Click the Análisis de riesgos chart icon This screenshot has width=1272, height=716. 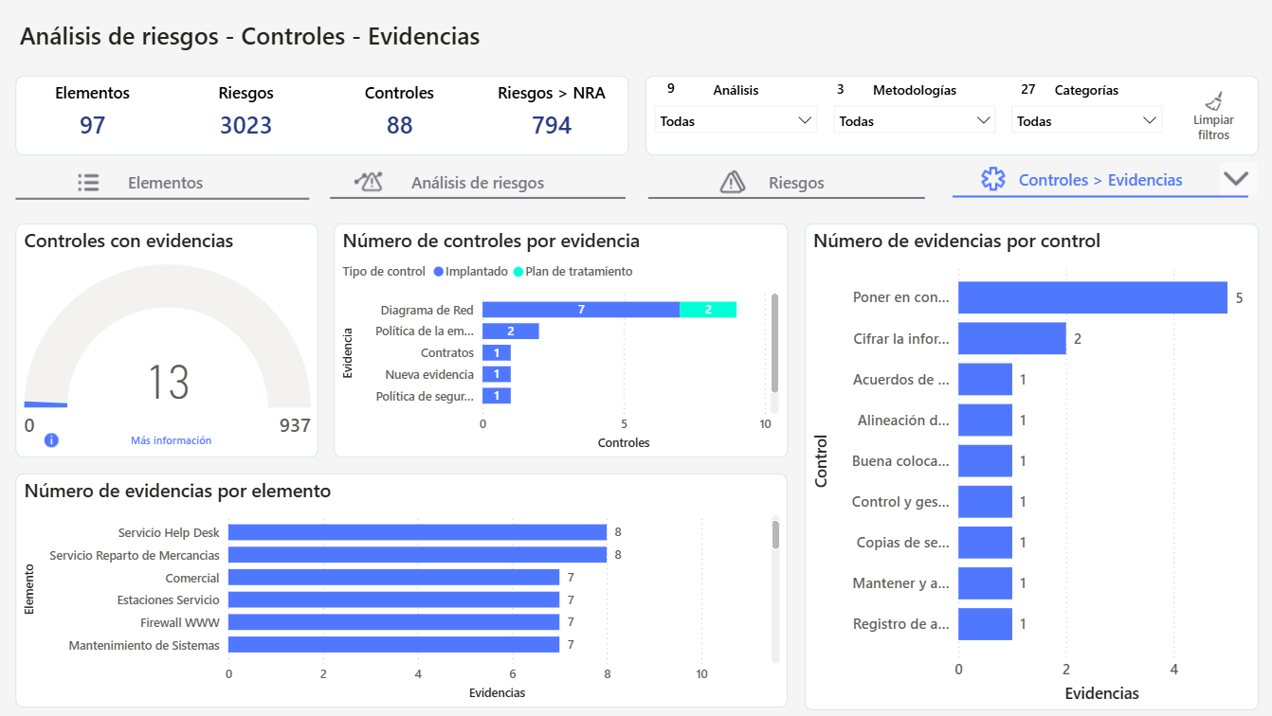[x=368, y=183]
